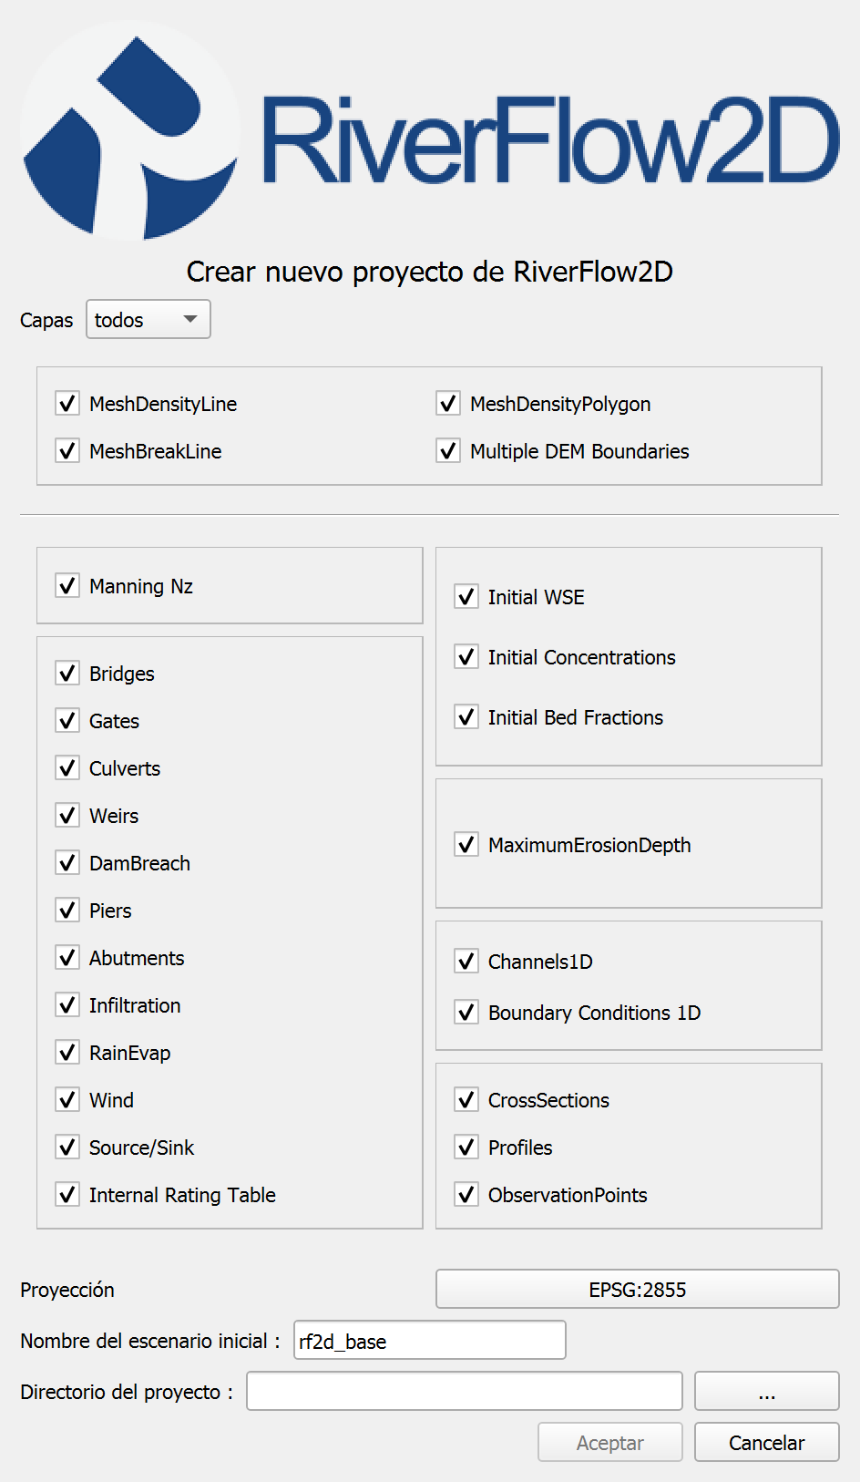Toggle the Gates checkbox
860x1482 pixels.
click(x=67, y=720)
